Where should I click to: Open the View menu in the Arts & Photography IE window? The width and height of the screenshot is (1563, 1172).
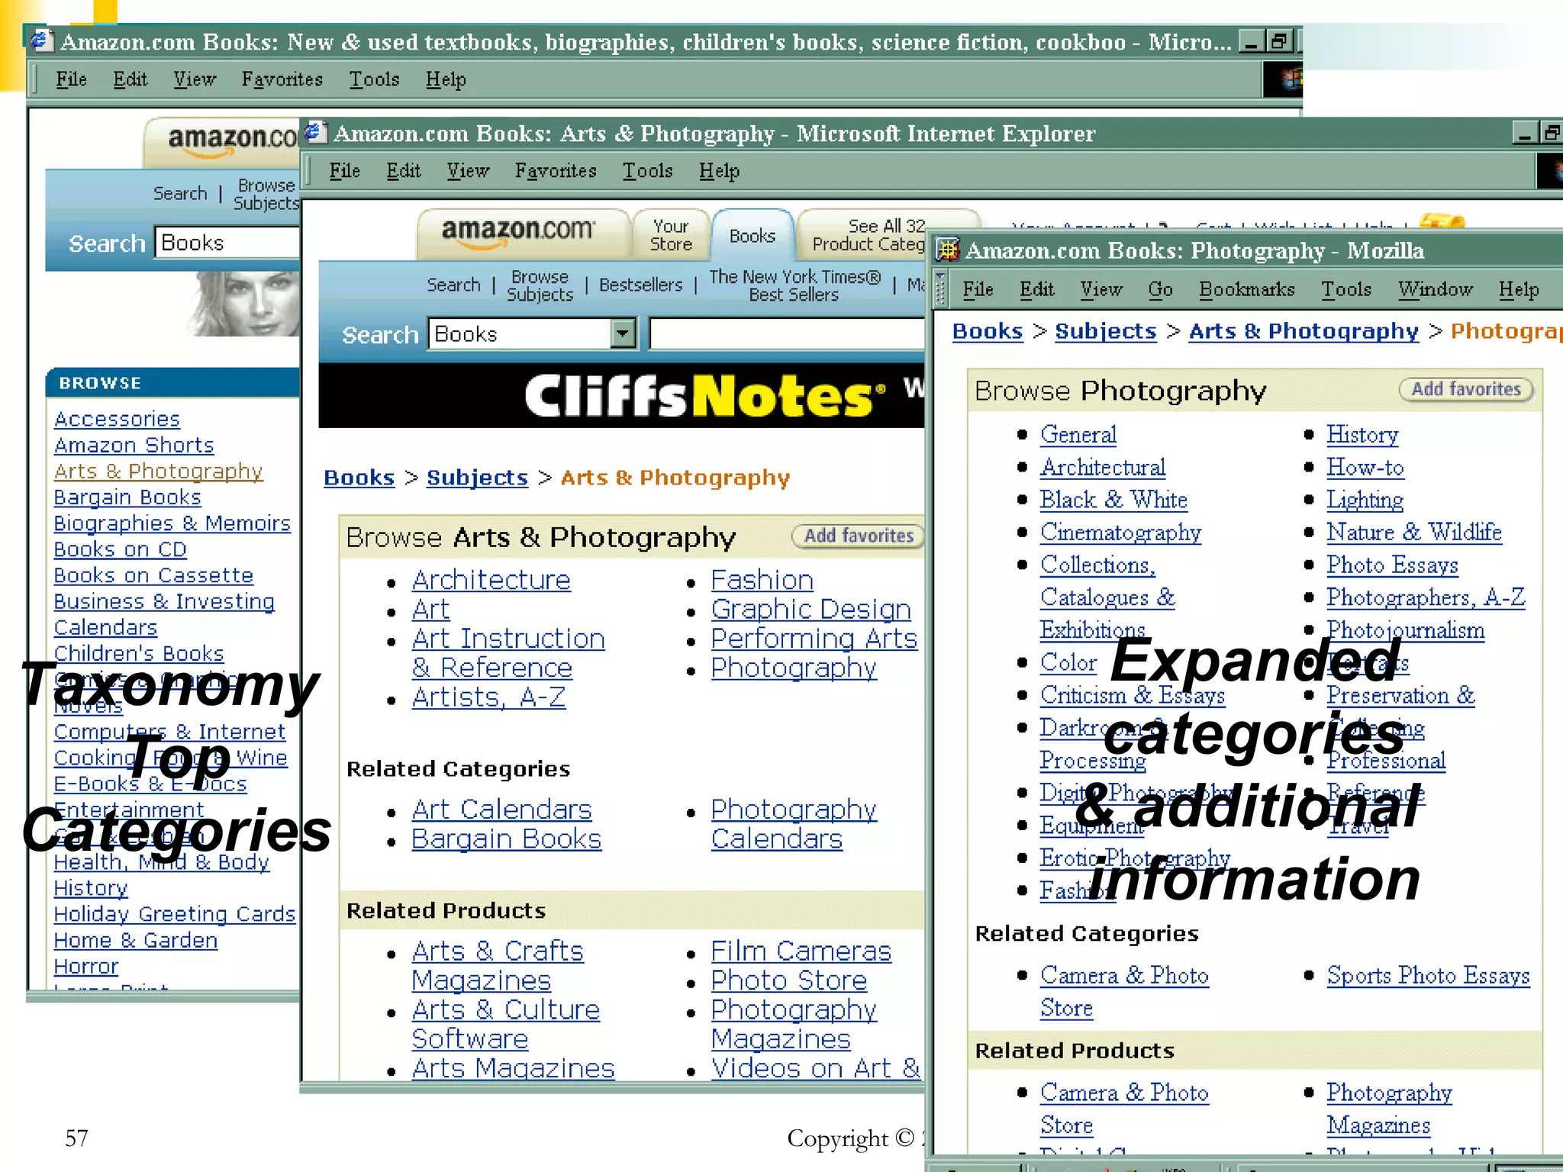(468, 171)
